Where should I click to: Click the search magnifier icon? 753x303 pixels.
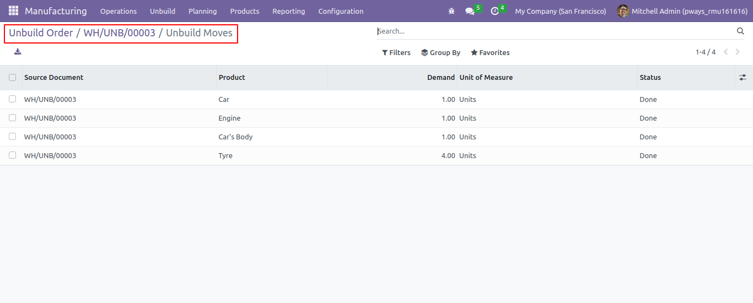click(740, 31)
